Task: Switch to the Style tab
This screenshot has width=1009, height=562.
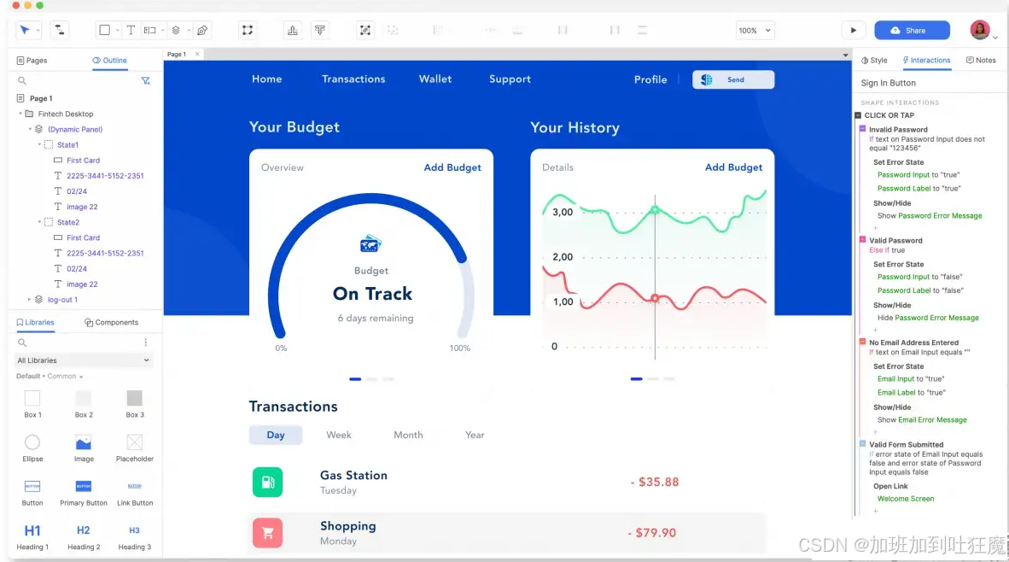Action: coord(874,61)
